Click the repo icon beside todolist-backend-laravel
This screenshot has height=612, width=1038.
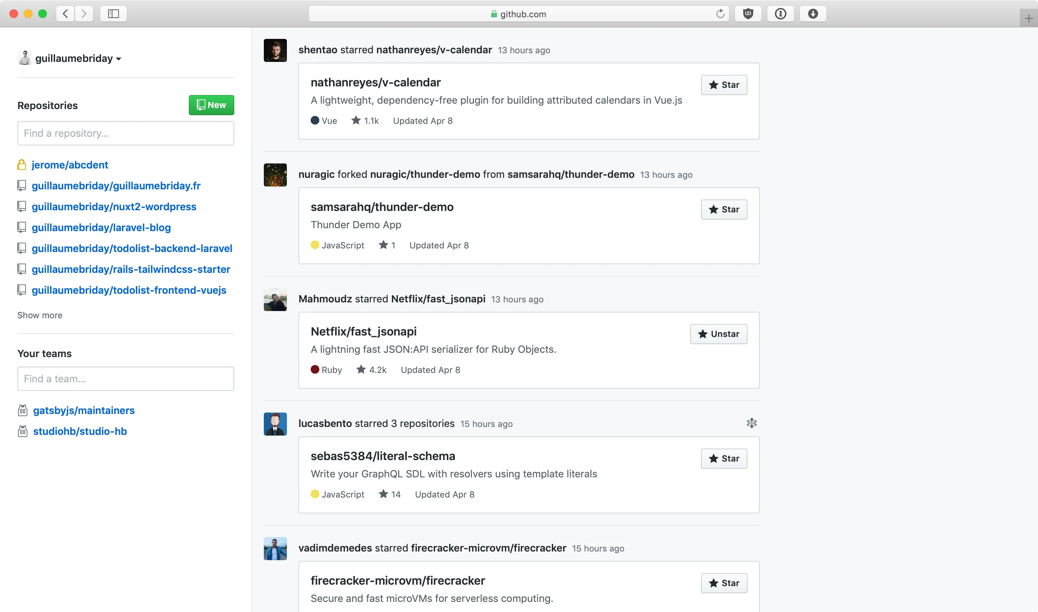click(x=22, y=248)
